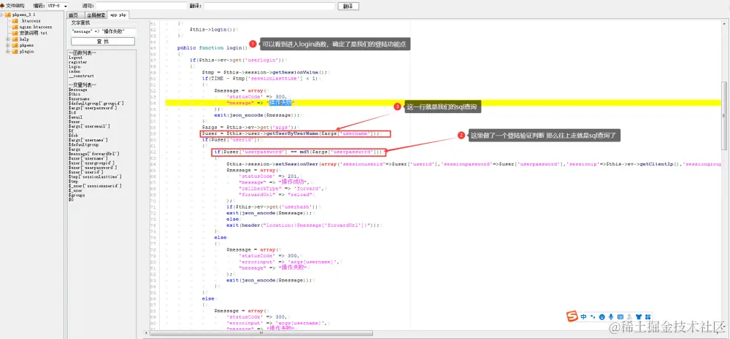Toggle punctuation mode in Sogou bar
730x339 pixels.
coord(593,316)
